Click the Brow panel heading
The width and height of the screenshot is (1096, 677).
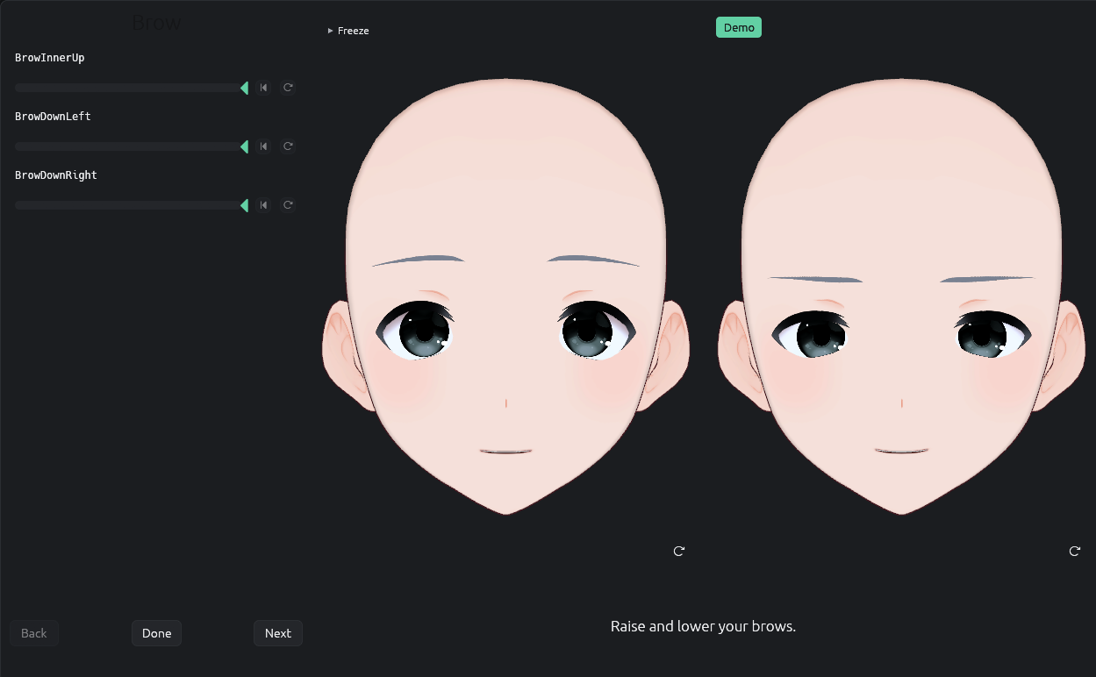(156, 23)
